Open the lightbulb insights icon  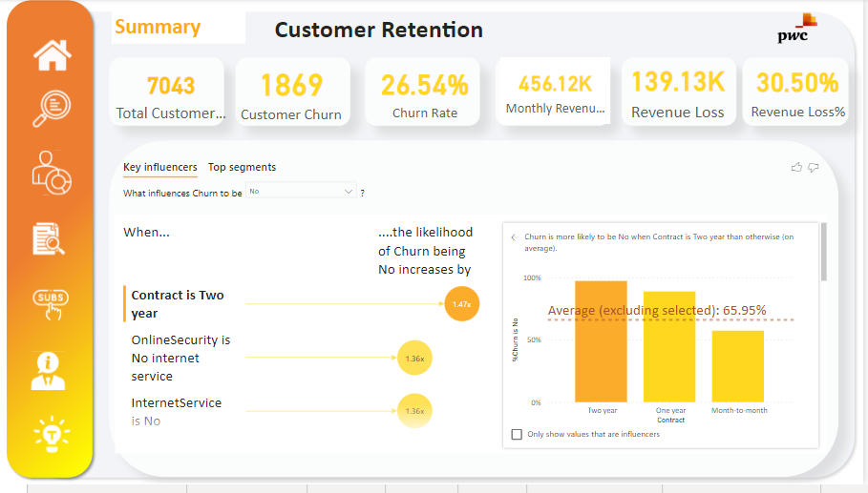(x=51, y=434)
